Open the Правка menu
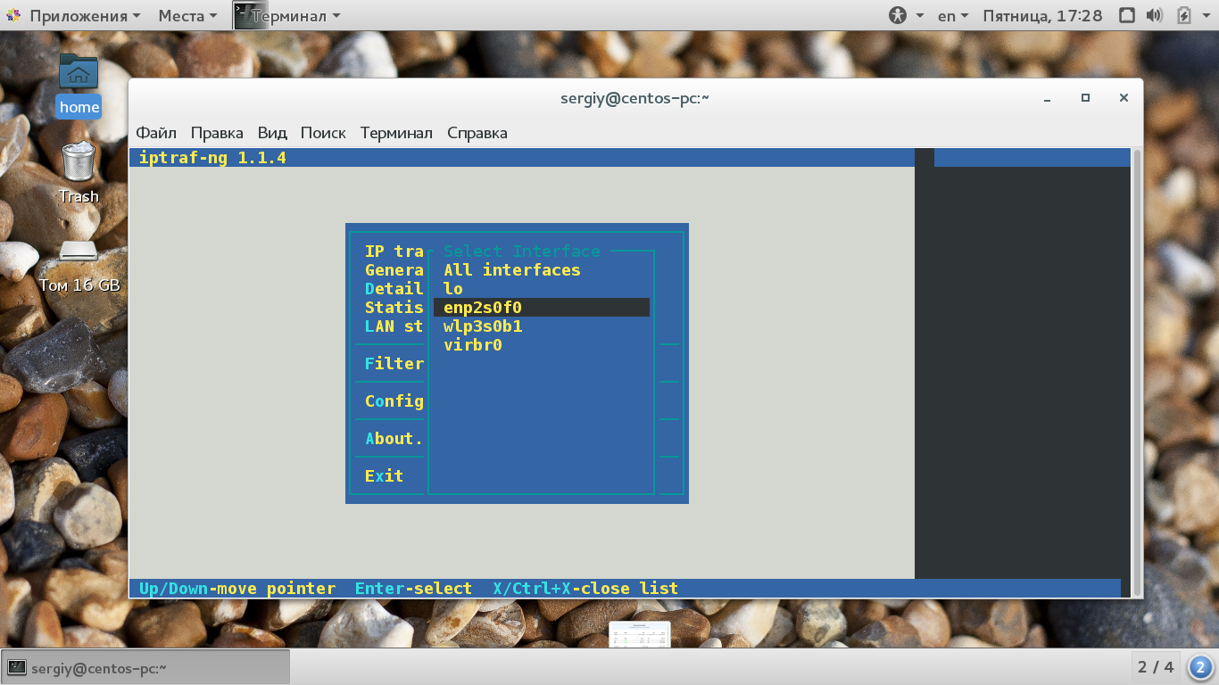The width and height of the screenshot is (1219, 685). (x=217, y=133)
